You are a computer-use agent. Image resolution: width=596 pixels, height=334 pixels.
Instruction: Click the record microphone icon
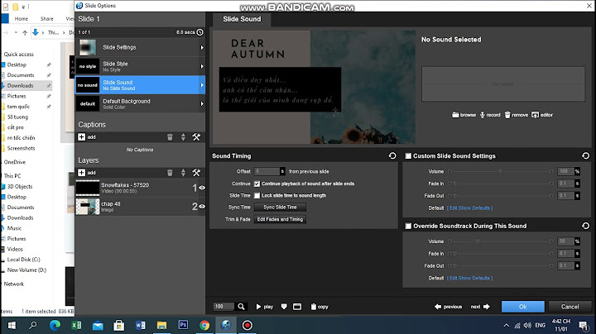pyautogui.click(x=483, y=115)
